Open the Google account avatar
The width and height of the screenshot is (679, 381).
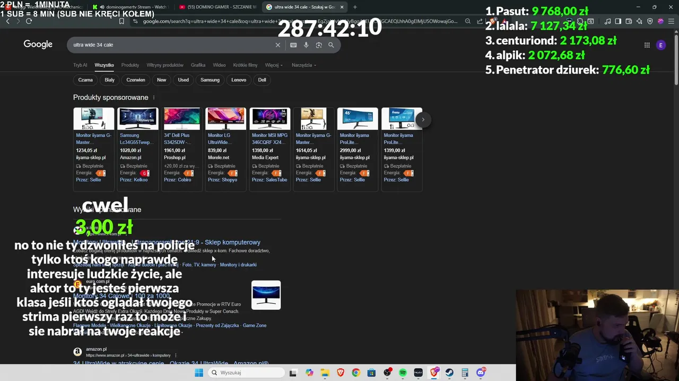[x=661, y=45]
